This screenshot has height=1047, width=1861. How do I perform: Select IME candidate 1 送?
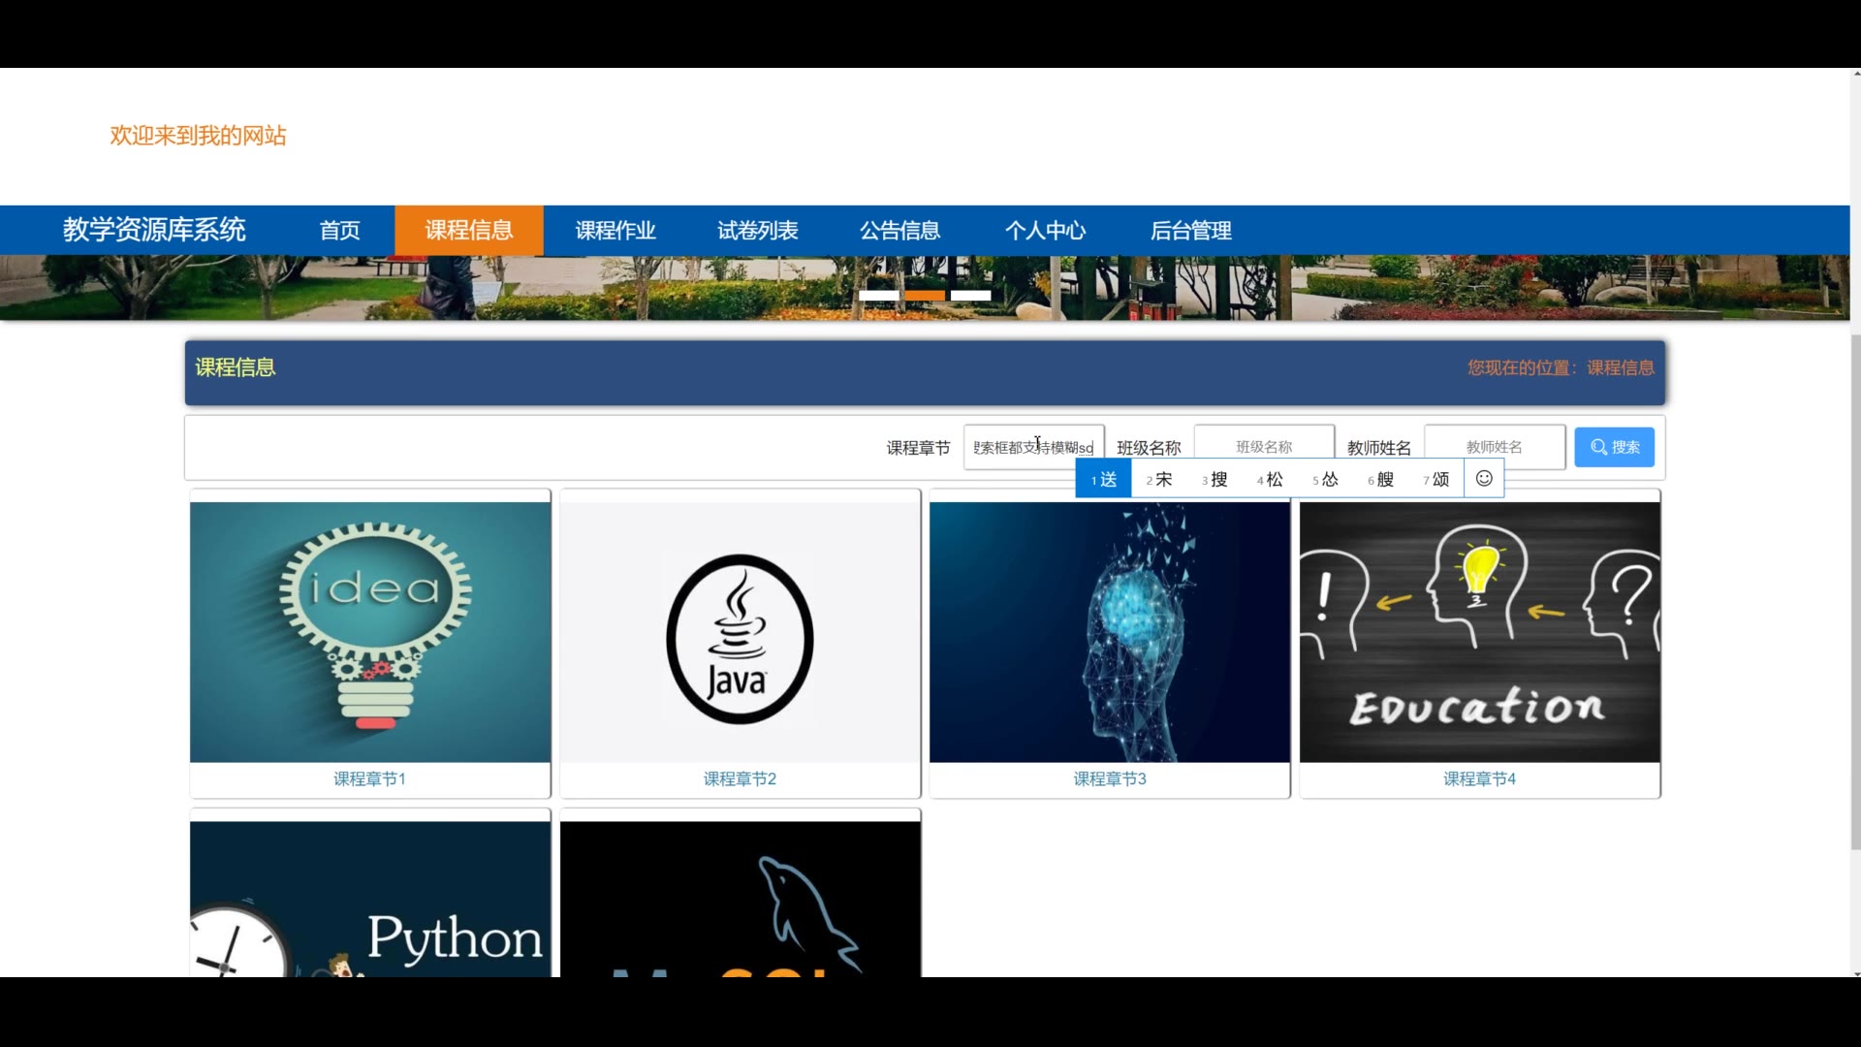[x=1104, y=479]
